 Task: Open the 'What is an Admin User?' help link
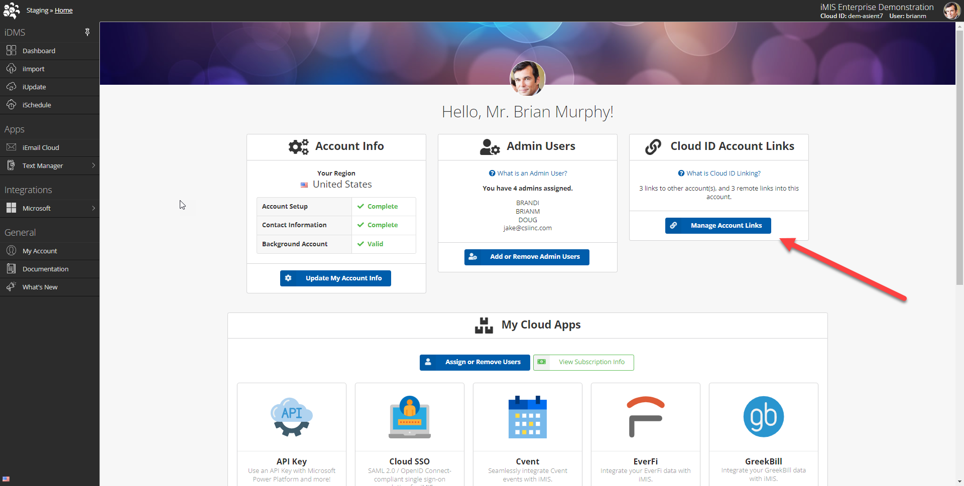pyautogui.click(x=528, y=174)
